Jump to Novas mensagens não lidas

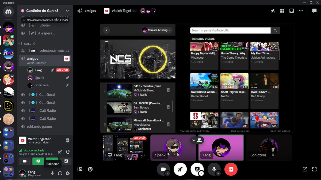click(x=45, y=20)
